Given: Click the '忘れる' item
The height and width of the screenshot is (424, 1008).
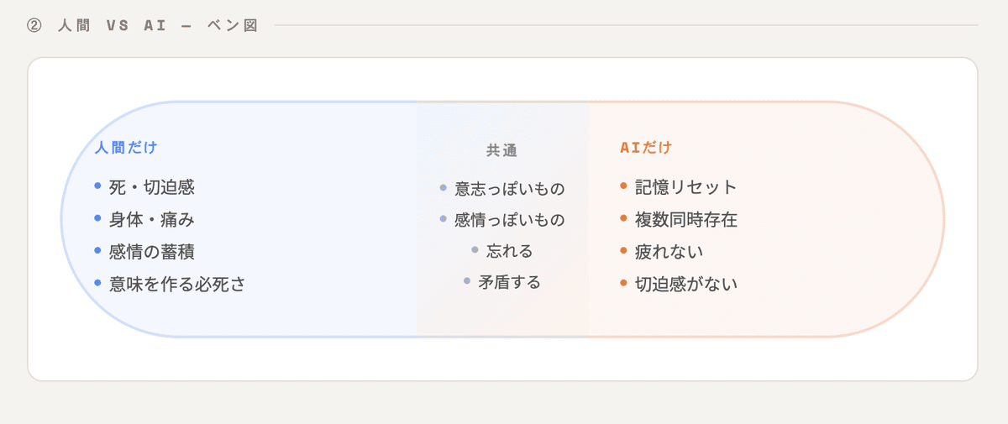Looking at the screenshot, I should coord(509,251).
